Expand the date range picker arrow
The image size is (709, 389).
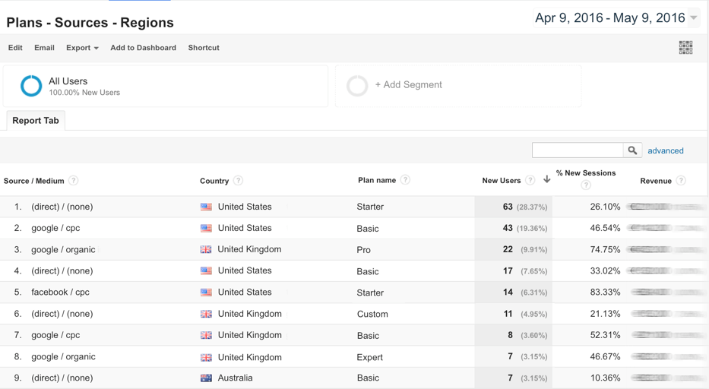[x=694, y=18]
